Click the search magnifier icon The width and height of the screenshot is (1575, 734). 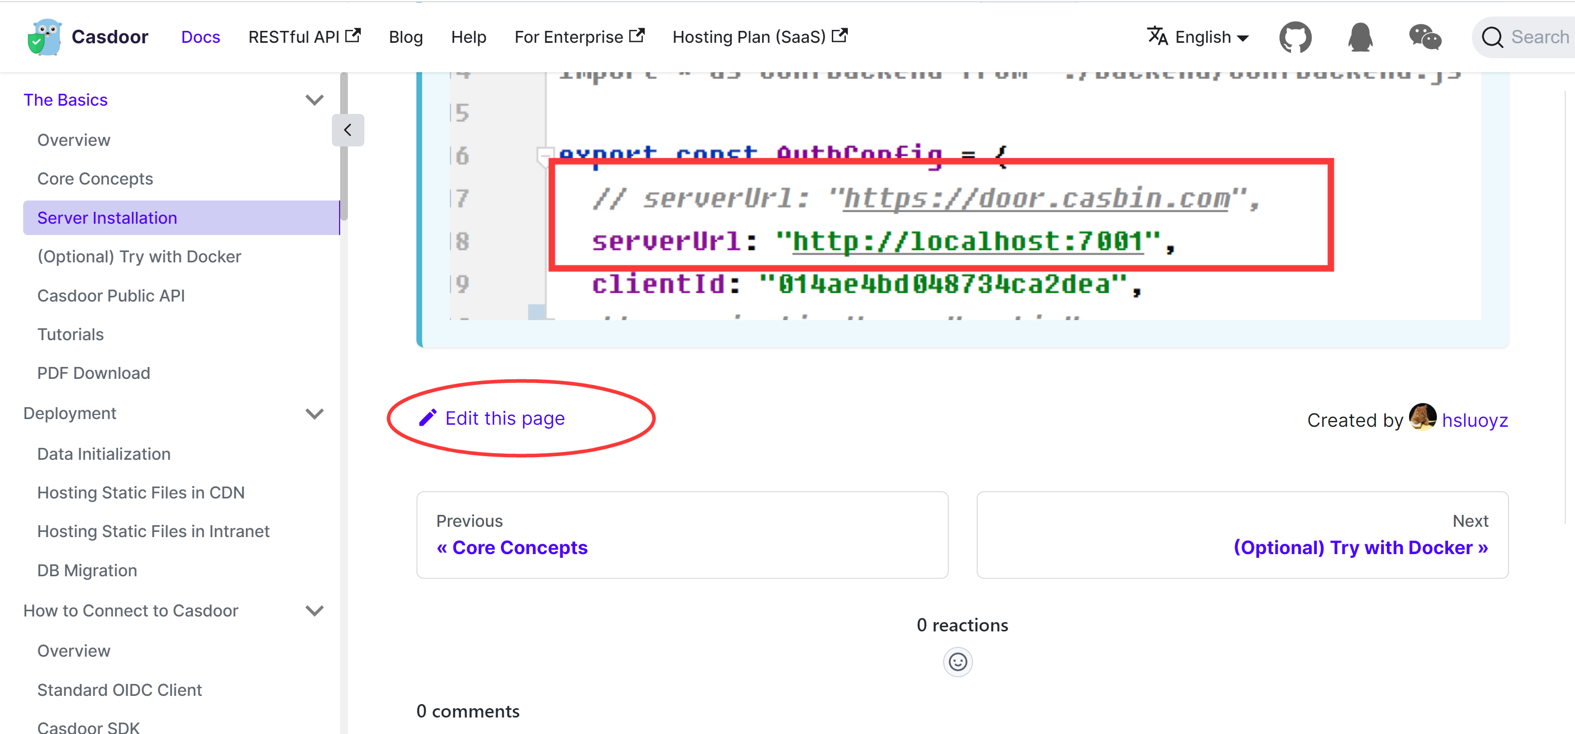1493,37
